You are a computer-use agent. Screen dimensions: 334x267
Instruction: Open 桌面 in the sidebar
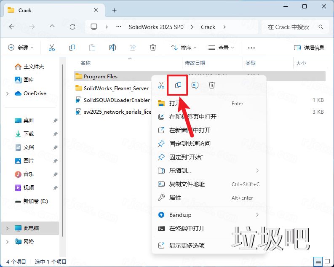(24, 120)
